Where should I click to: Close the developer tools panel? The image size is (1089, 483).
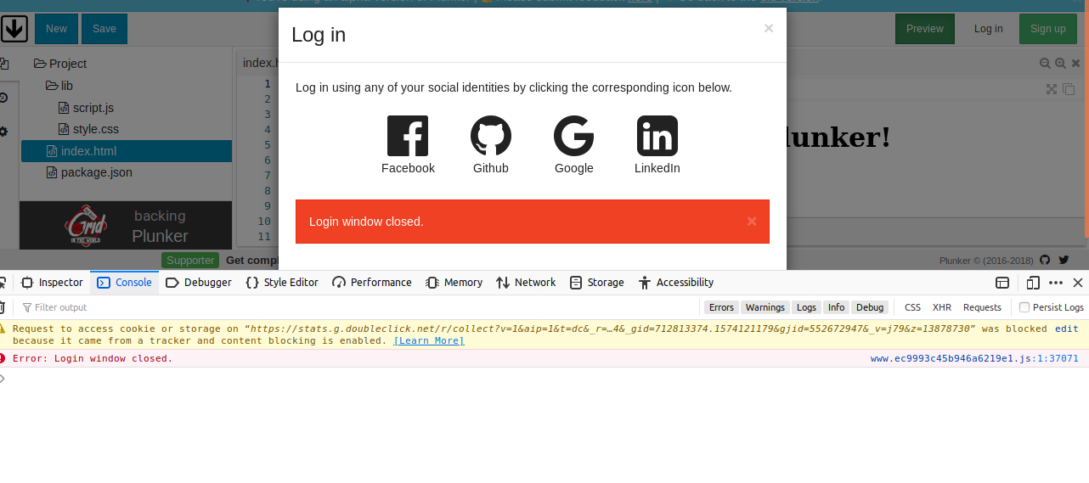pyautogui.click(x=1077, y=283)
